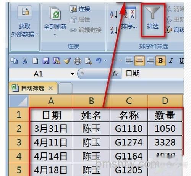
Task: Toggle bold formatting
Action: (x=160, y=60)
